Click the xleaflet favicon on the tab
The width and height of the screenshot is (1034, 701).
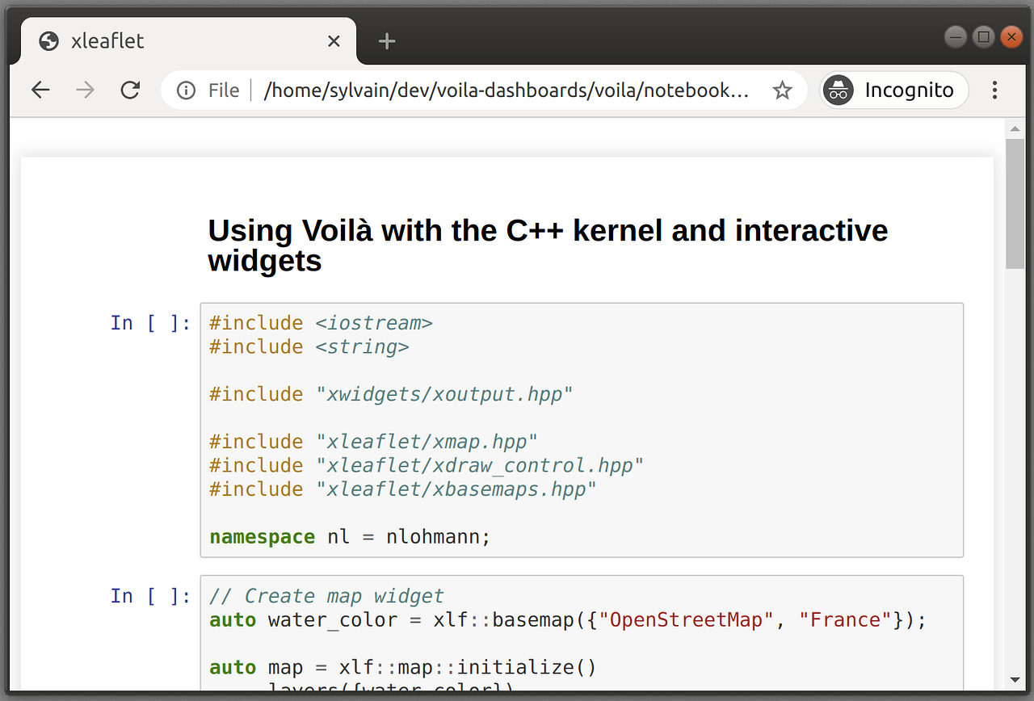pyautogui.click(x=48, y=40)
